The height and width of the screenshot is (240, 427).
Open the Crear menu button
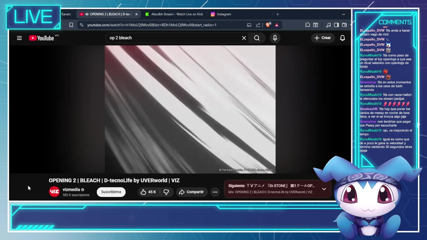click(323, 38)
